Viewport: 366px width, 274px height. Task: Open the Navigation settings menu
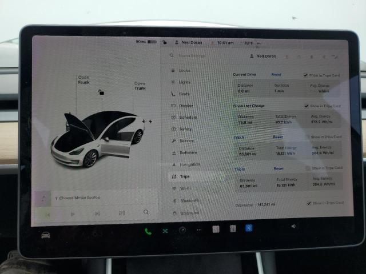click(x=189, y=164)
